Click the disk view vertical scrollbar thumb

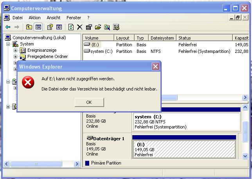pos(245,132)
